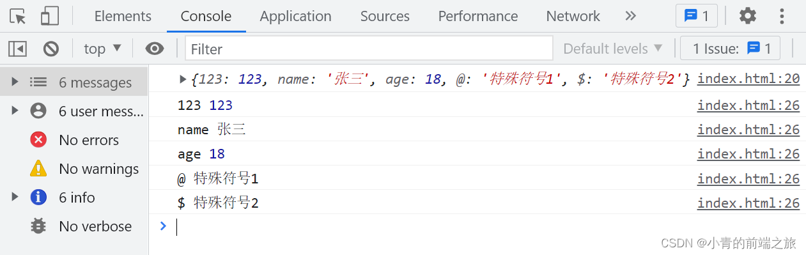The width and height of the screenshot is (806, 255).
Task: Expand the 6 user messages group
Action: tap(15, 111)
